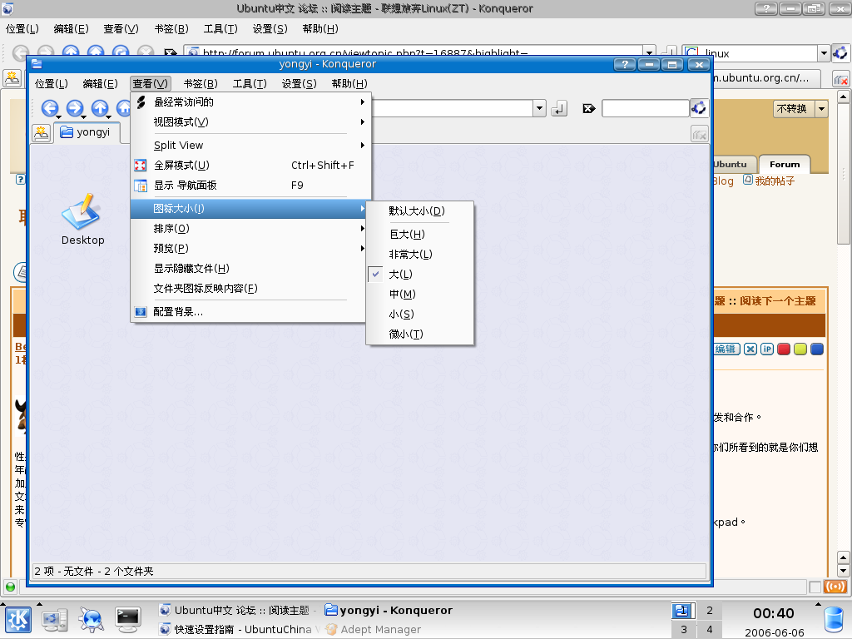Click the background page vertical scrollbar thumb
The image size is (852, 639).
(x=843, y=175)
